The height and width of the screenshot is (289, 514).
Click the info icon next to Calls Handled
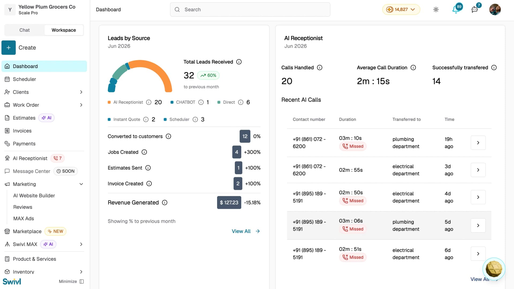320,67
